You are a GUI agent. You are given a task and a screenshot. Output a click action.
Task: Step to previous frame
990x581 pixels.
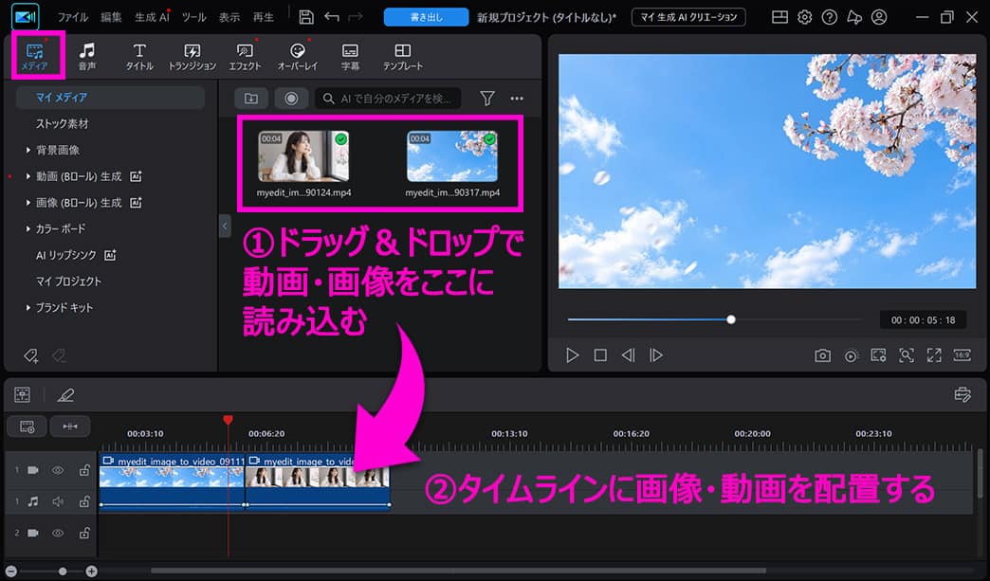(x=628, y=355)
